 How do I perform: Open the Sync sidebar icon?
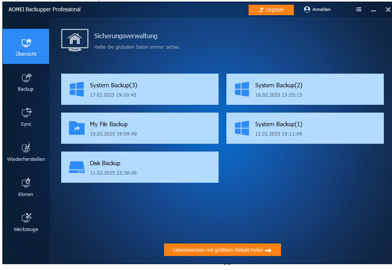pos(26,113)
